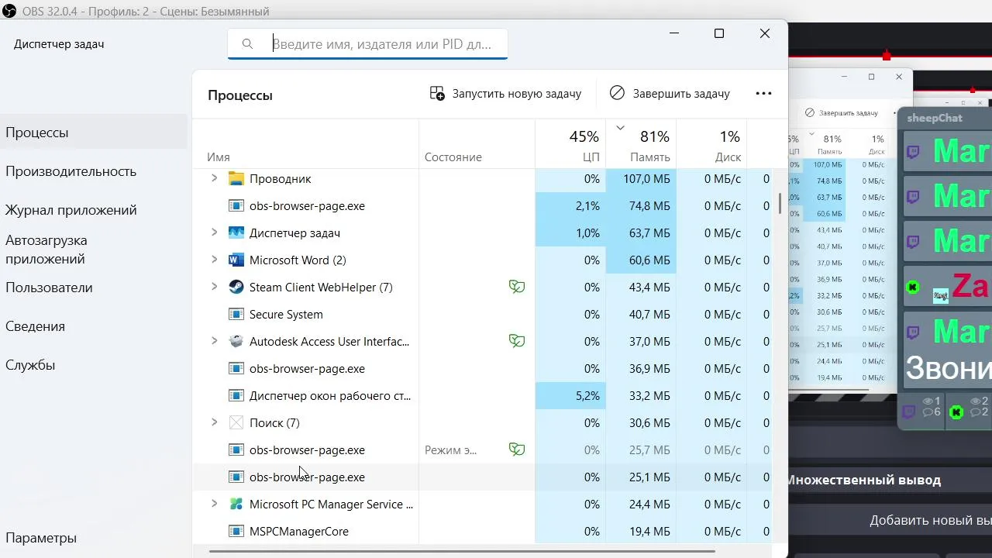Click the Проводник folder icon
This screenshot has height=558, width=992.
(x=236, y=179)
